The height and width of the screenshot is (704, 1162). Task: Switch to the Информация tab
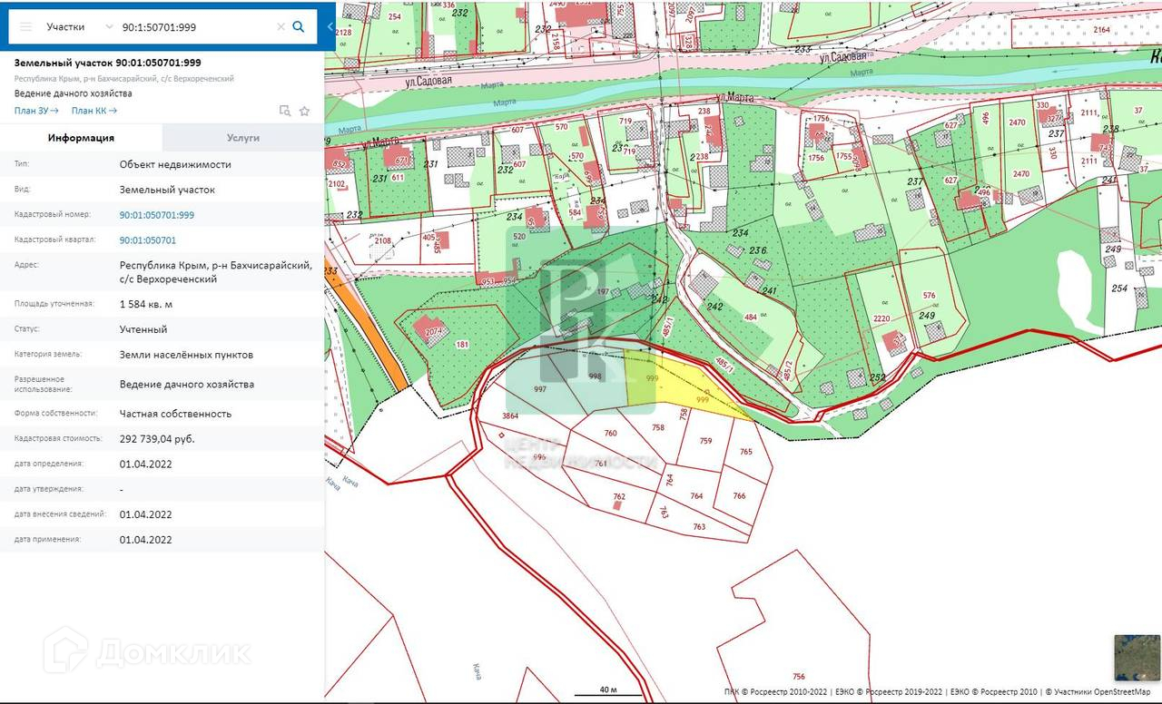pos(82,138)
